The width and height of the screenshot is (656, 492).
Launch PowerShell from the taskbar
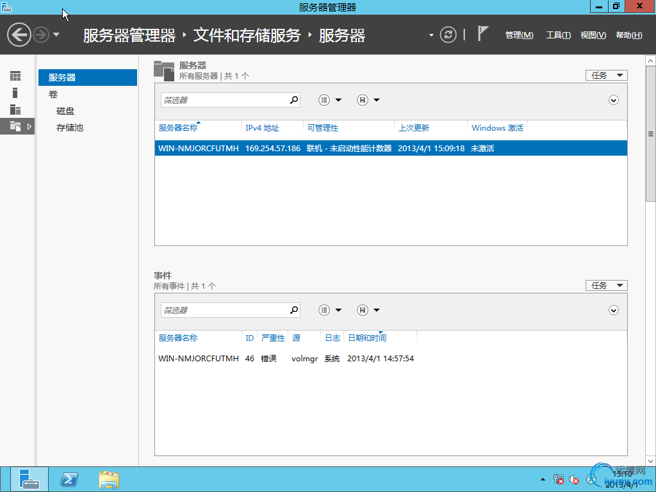[x=69, y=479]
